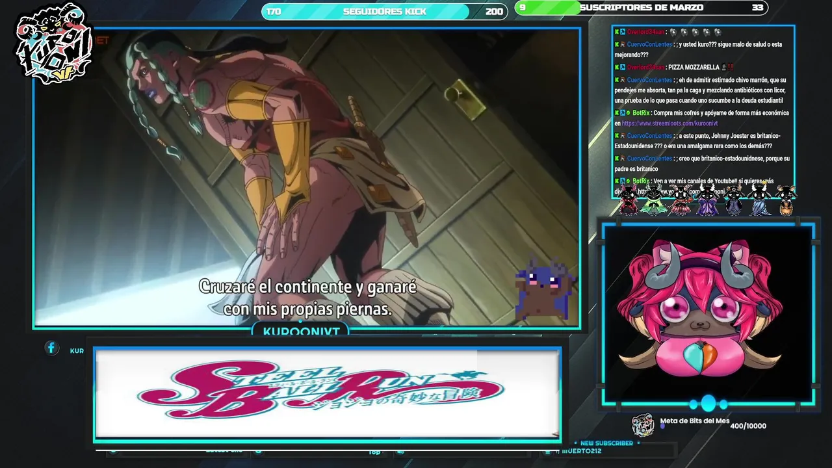The image size is (832, 468).
Task: Click username Overlord34san on PIZZA MOZZARELLA message
Action: tap(645, 67)
